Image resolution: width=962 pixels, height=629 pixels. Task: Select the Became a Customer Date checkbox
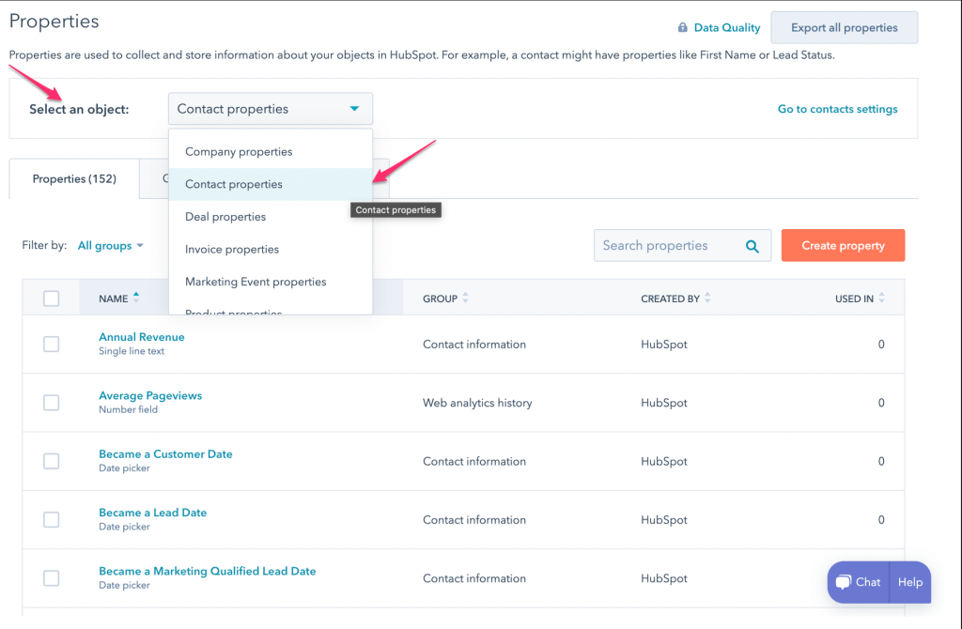[x=52, y=461]
